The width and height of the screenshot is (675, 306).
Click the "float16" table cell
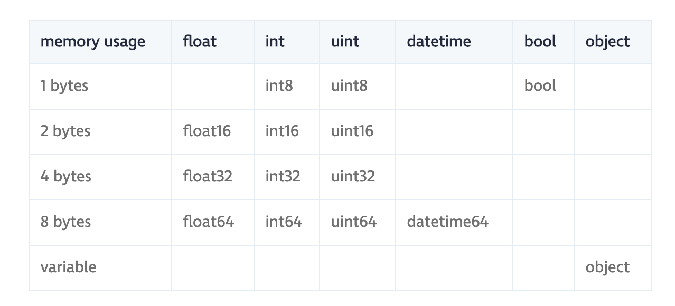(x=207, y=131)
